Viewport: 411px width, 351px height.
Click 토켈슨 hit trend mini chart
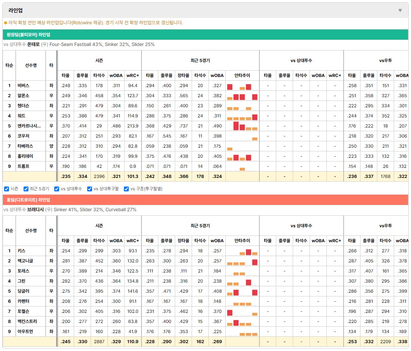pos(242,311)
